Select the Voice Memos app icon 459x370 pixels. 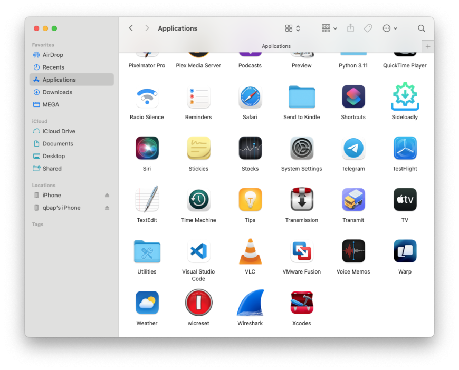pos(353,251)
